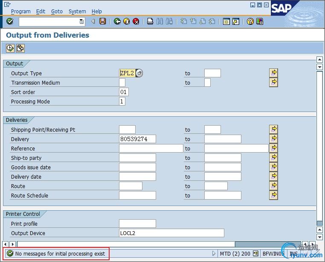This screenshot has width=325, height=262.
Task: Click the green Enter checkmark icon
Action: tap(10, 21)
